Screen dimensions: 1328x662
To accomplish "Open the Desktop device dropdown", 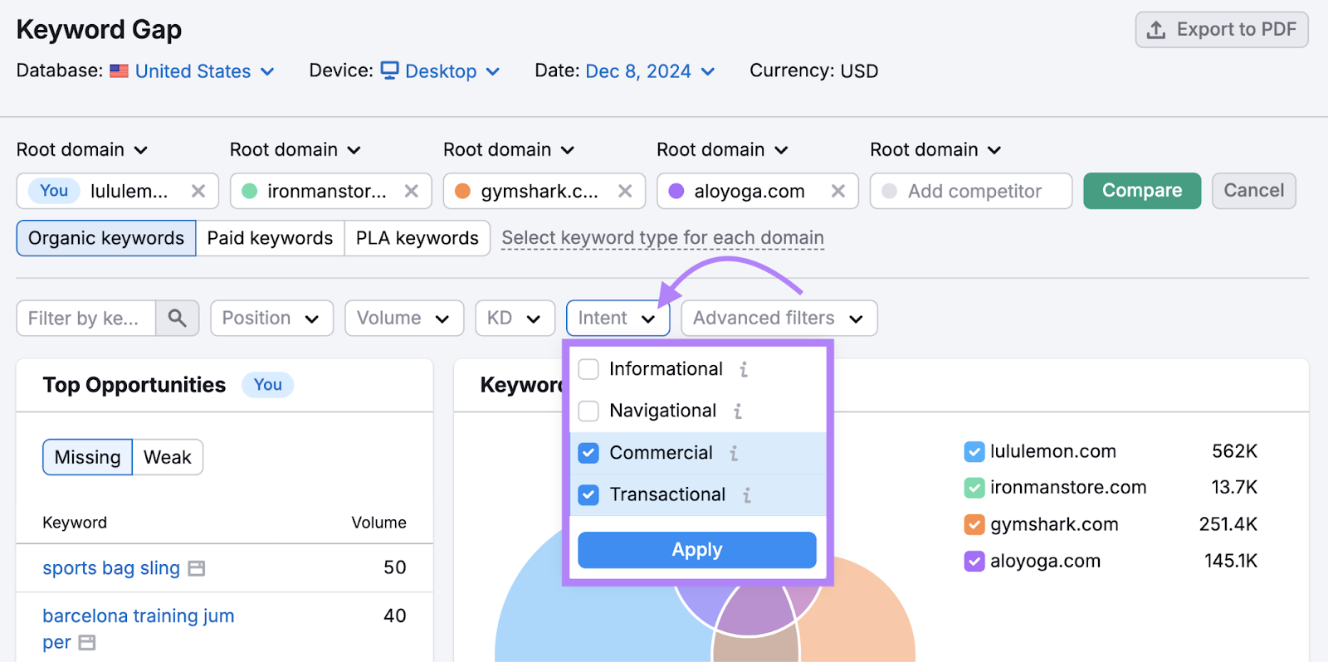I will (x=440, y=71).
